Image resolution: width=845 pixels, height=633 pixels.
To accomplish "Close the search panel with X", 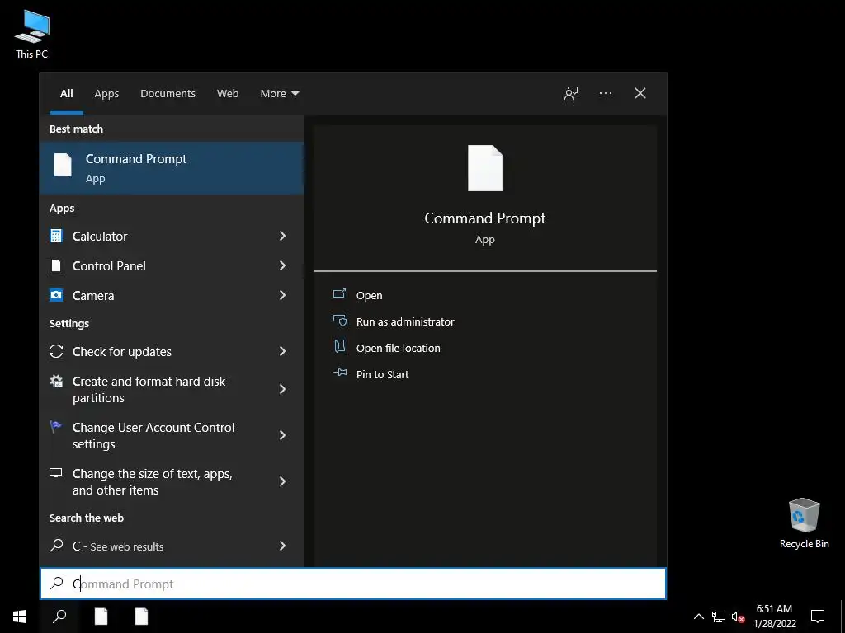I will (640, 94).
